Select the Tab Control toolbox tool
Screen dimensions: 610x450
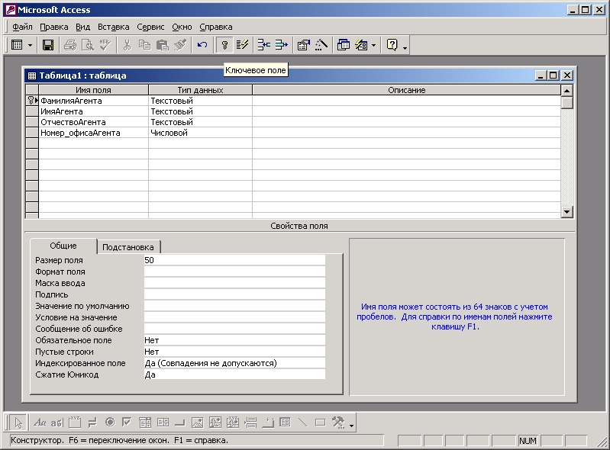coord(268,423)
